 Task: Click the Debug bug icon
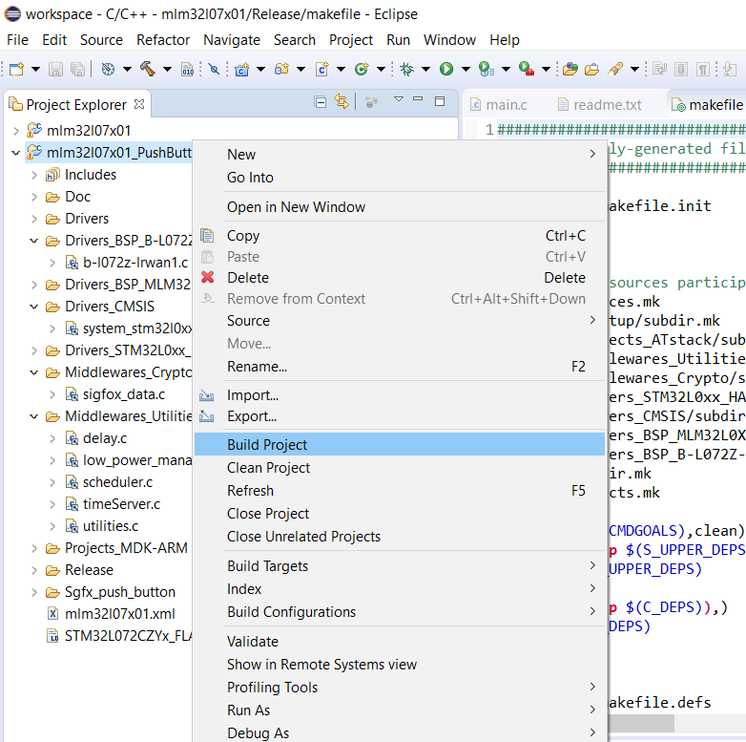[x=406, y=69]
